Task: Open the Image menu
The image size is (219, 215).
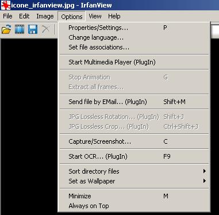Action: tap(45, 16)
